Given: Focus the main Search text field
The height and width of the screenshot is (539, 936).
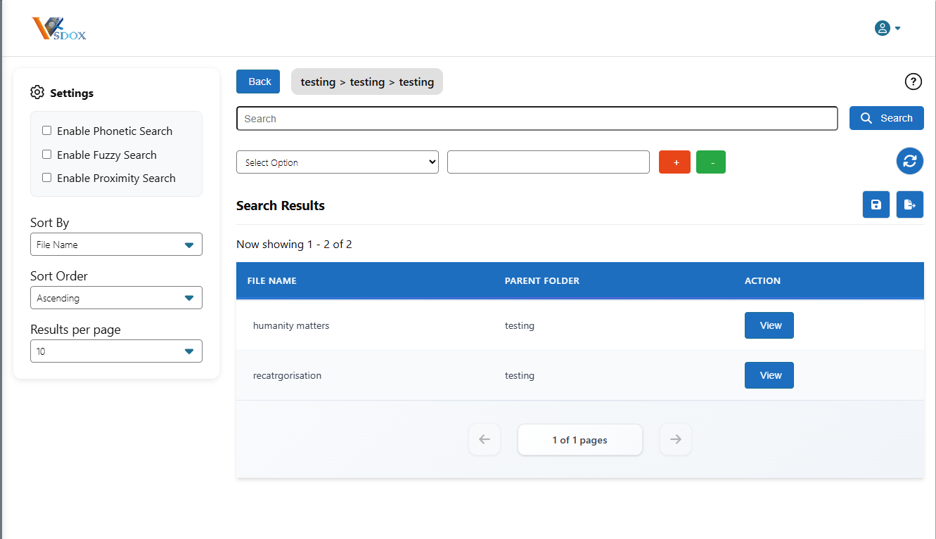Looking at the screenshot, I should [537, 118].
